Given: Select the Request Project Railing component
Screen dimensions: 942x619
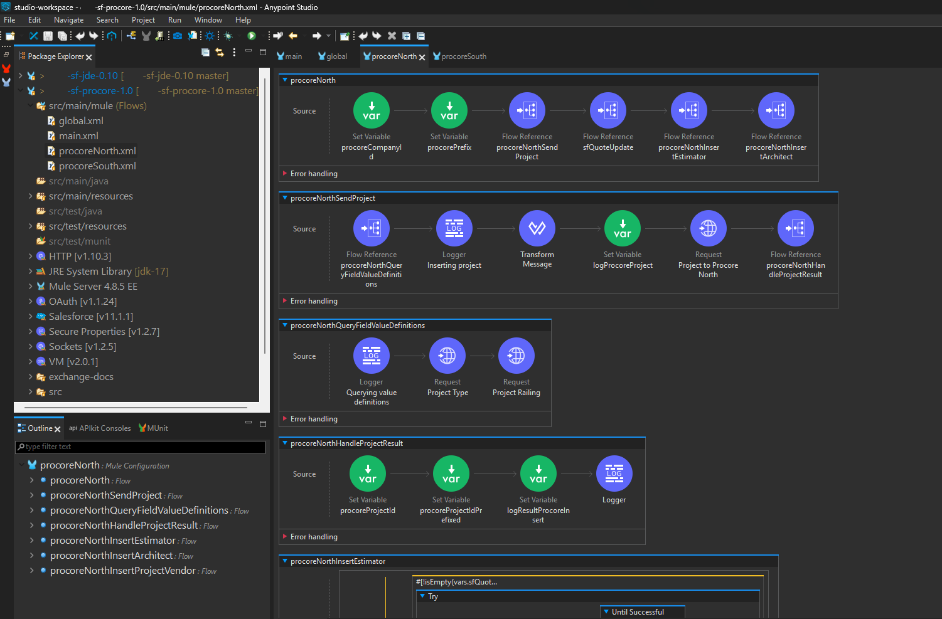Looking at the screenshot, I should tap(516, 356).
